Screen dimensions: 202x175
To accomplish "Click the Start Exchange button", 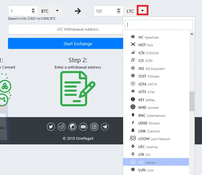I will (66, 44).
